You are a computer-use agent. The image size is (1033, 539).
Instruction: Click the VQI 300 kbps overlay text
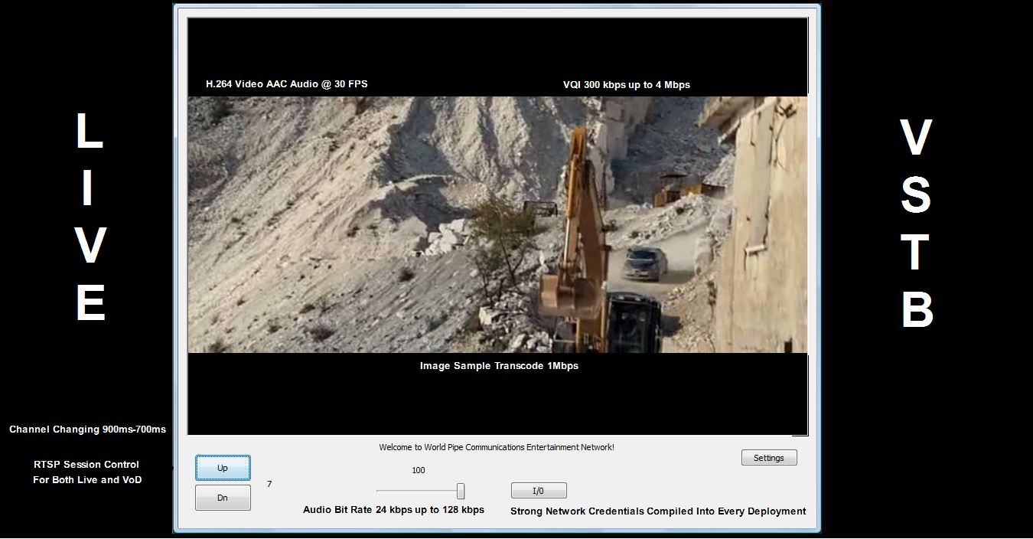[x=626, y=85]
